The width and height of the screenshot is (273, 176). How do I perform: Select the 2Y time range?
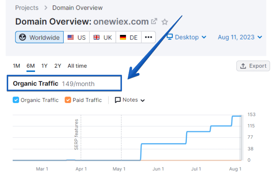click(58, 66)
